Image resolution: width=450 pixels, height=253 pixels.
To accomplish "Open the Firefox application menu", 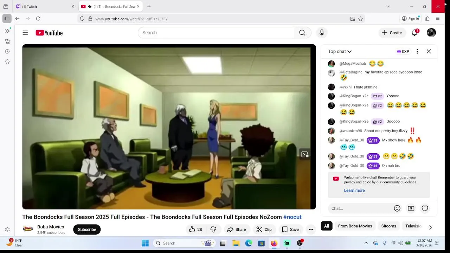I will (x=438, y=19).
